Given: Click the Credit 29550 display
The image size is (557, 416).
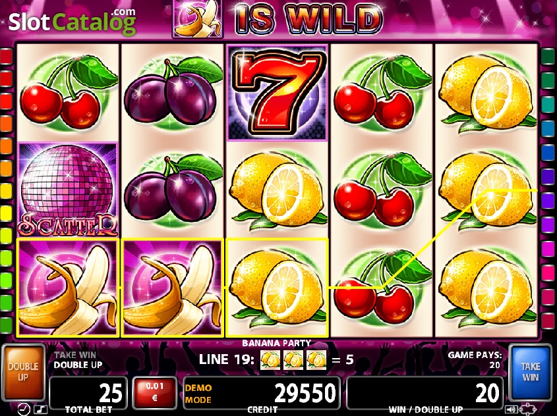Looking at the screenshot, I should [262, 393].
